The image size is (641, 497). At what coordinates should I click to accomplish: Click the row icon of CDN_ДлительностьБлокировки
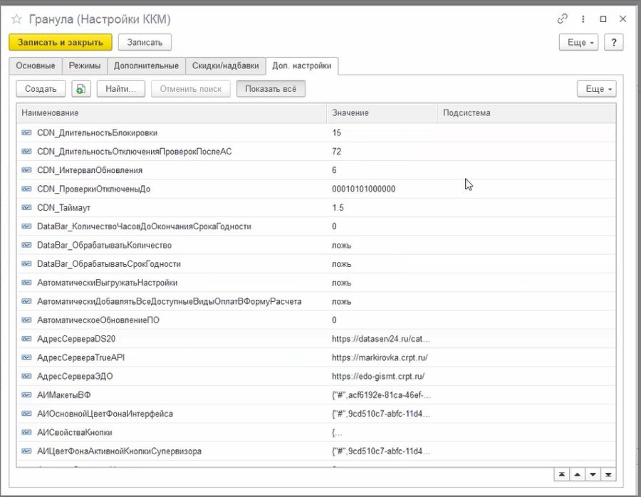26,132
